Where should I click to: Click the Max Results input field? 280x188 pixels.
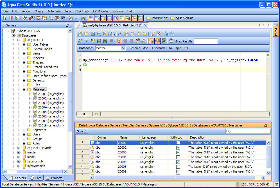[x=206, y=41]
